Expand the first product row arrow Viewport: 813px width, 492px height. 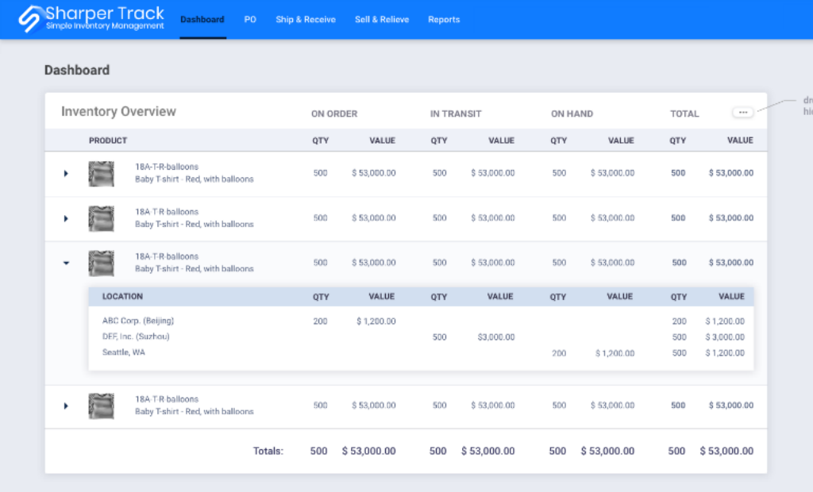66,173
